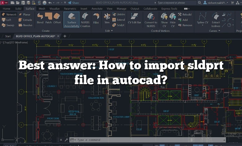
Task: Select the Extrude surface tool
Action: [x=25, y=20]
